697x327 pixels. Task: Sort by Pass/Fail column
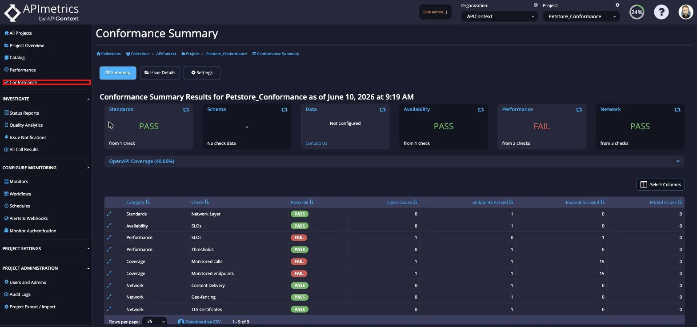point(302,202)
